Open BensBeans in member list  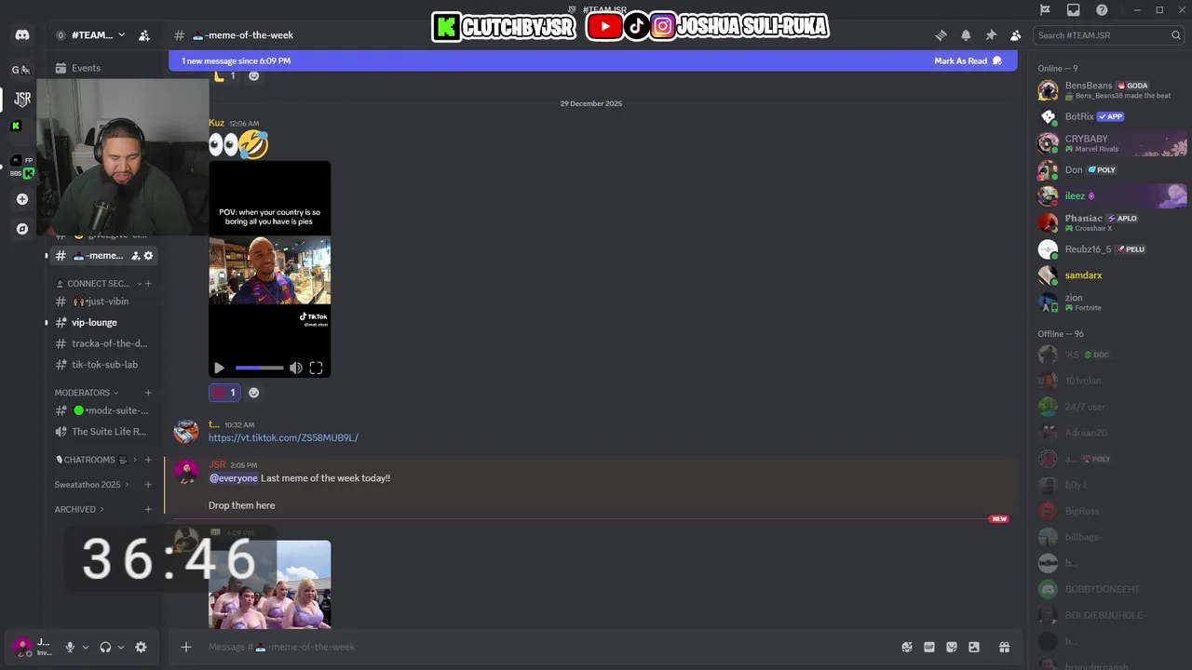coord(1110,89)
